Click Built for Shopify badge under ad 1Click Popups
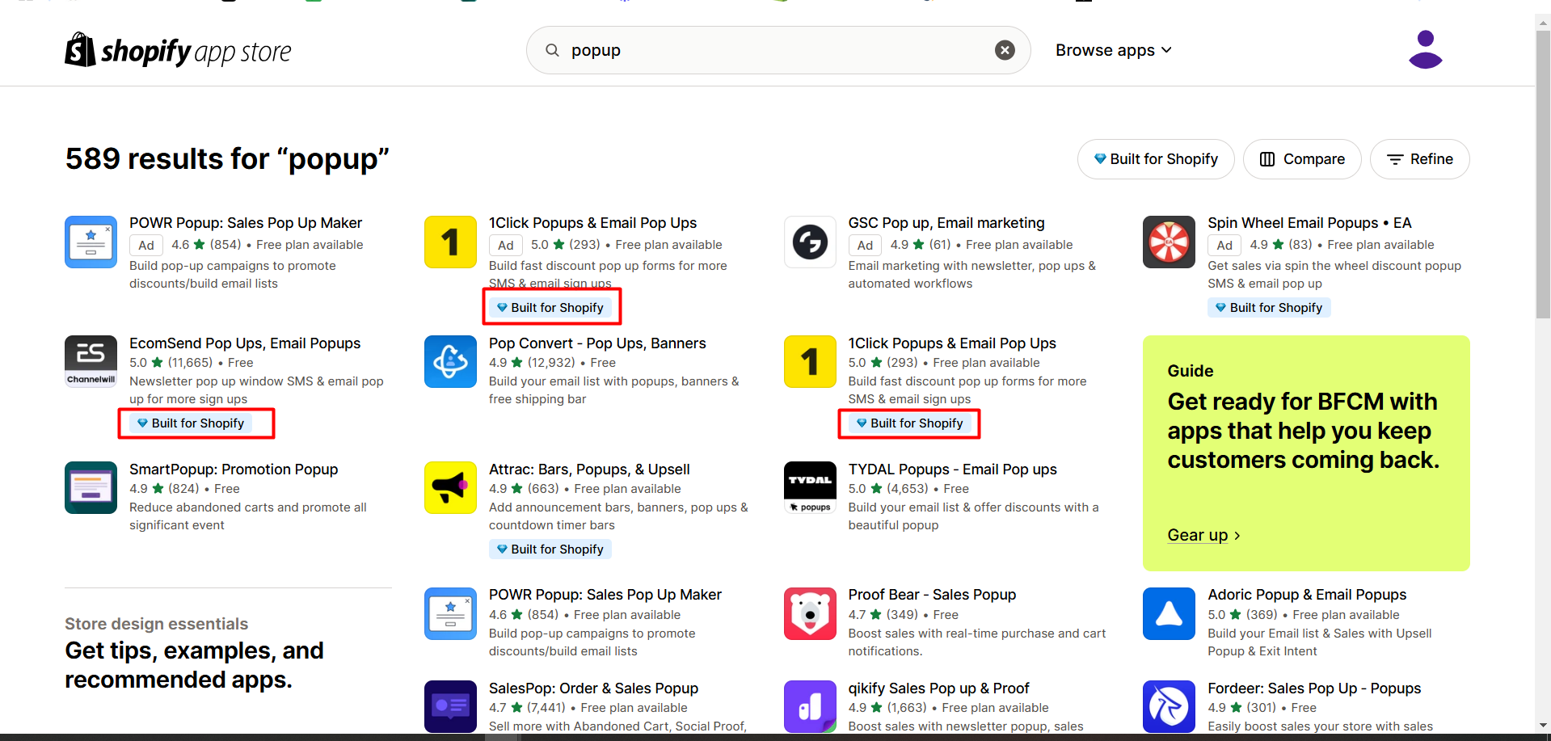 pos(550,308)
